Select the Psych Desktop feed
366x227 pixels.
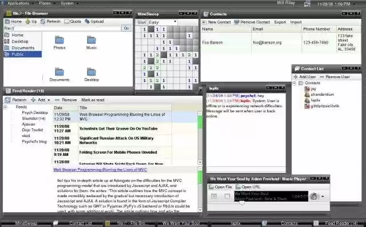click(x=35, y=112)
